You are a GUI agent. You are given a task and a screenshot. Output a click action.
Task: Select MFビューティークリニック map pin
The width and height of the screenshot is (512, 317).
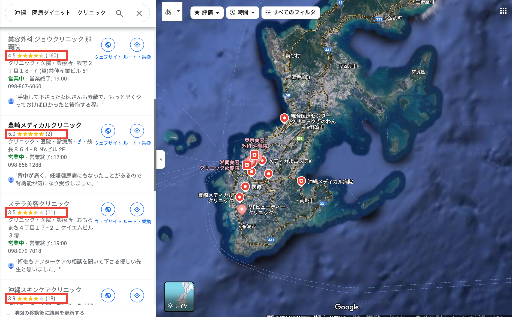242,209
